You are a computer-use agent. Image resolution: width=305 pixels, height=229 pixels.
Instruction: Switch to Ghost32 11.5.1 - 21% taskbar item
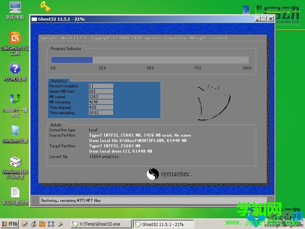(164, 224)
